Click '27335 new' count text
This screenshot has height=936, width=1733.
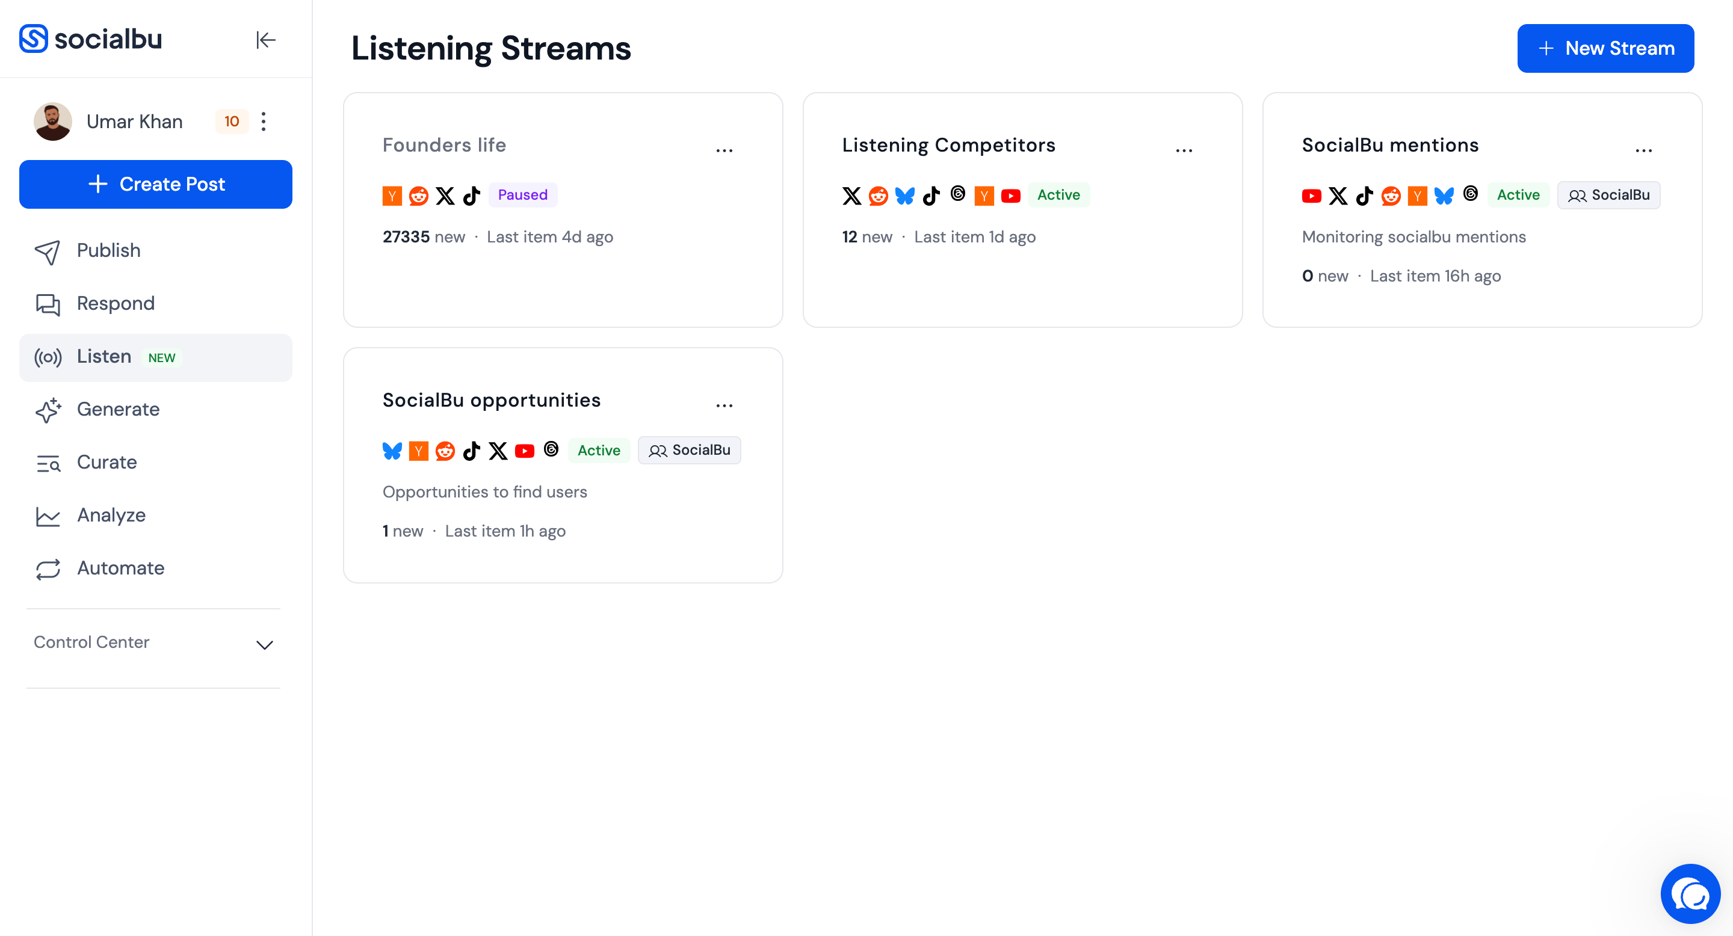[x=423, y=236]
